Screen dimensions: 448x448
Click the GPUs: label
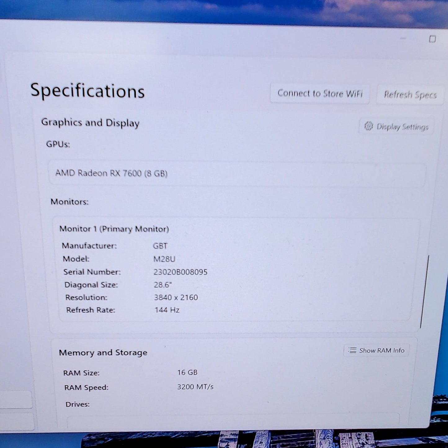pyautogui.click(x=58, y=144)
